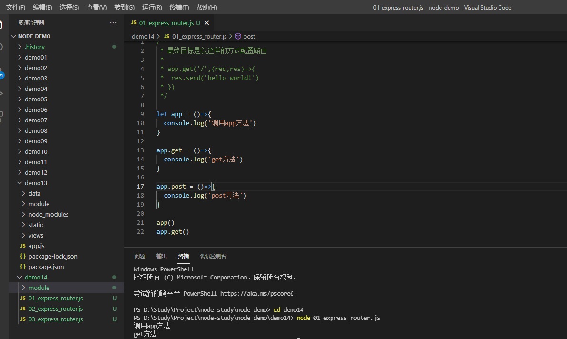This screenshot has height=339, width=567.
Task: Open the 编辑(E) menu
Action: click(x=42, y=7)
